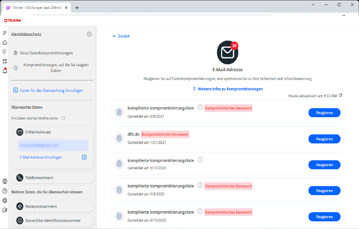The height and width of the screenshot is (229, 359).
Task: Click Kompromittiertes Kennwort tag on dfb.de entry
Action: pos(165,134)
